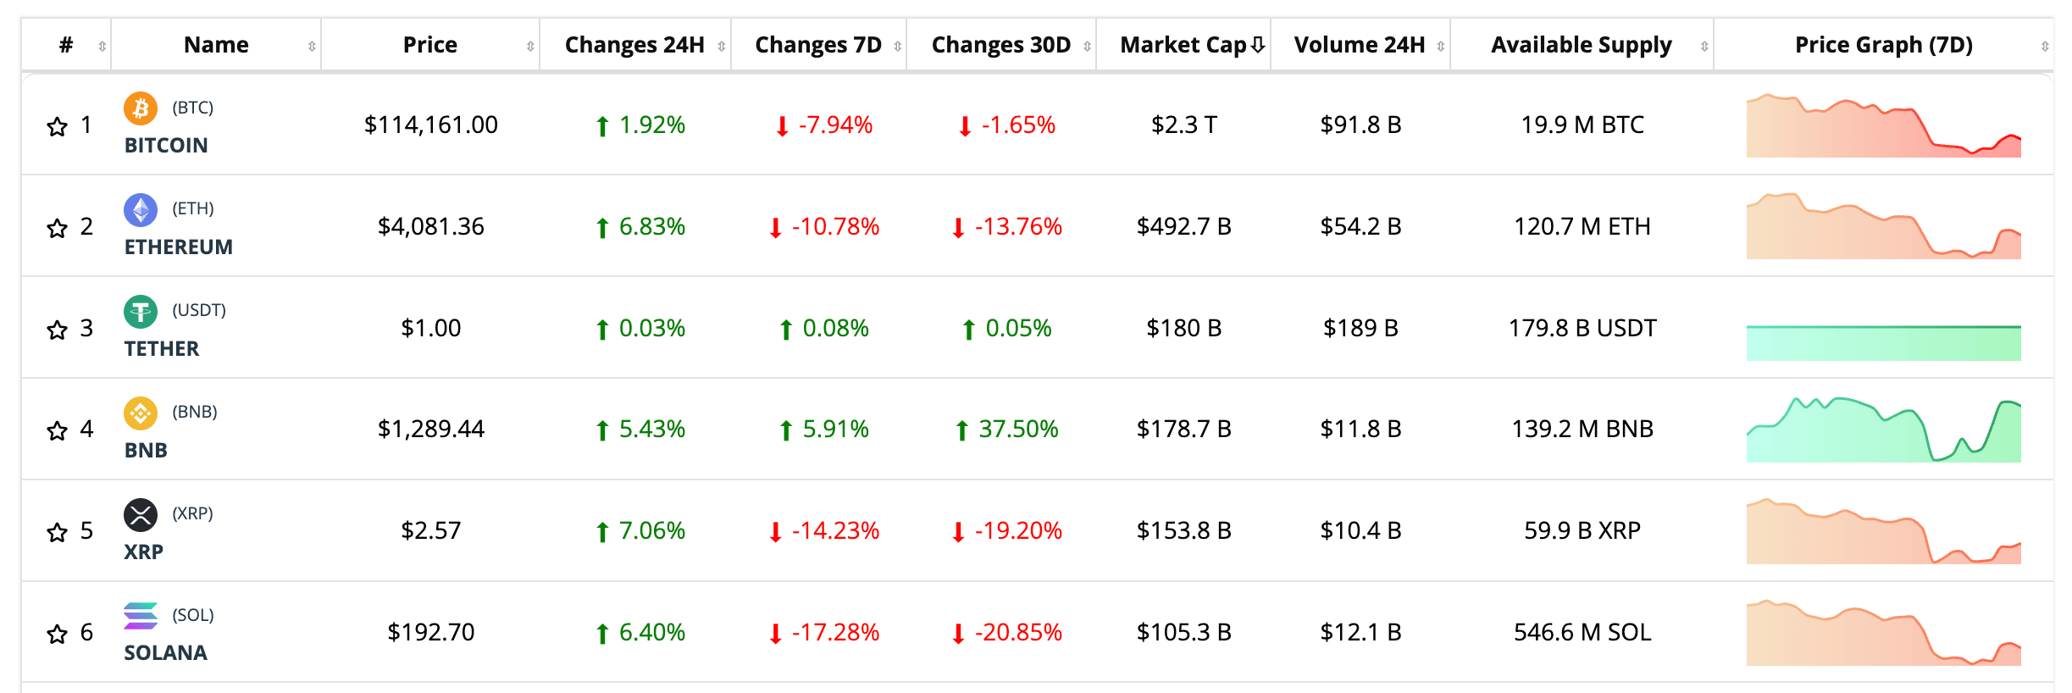The width and height of the screenshot is (2072, 693).
Task: Add Solana to favorites with star
Action: [x=57, y=634]
